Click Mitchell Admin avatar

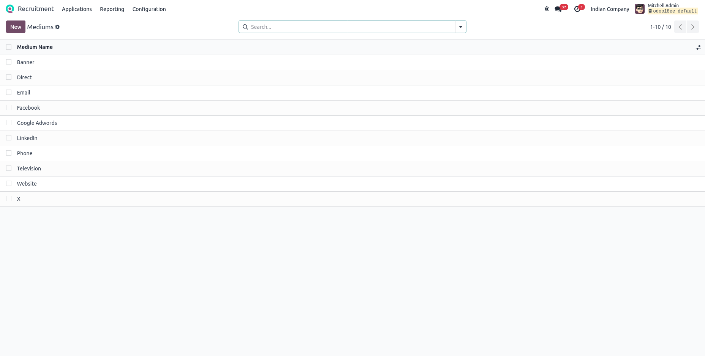tap(640, 9)
